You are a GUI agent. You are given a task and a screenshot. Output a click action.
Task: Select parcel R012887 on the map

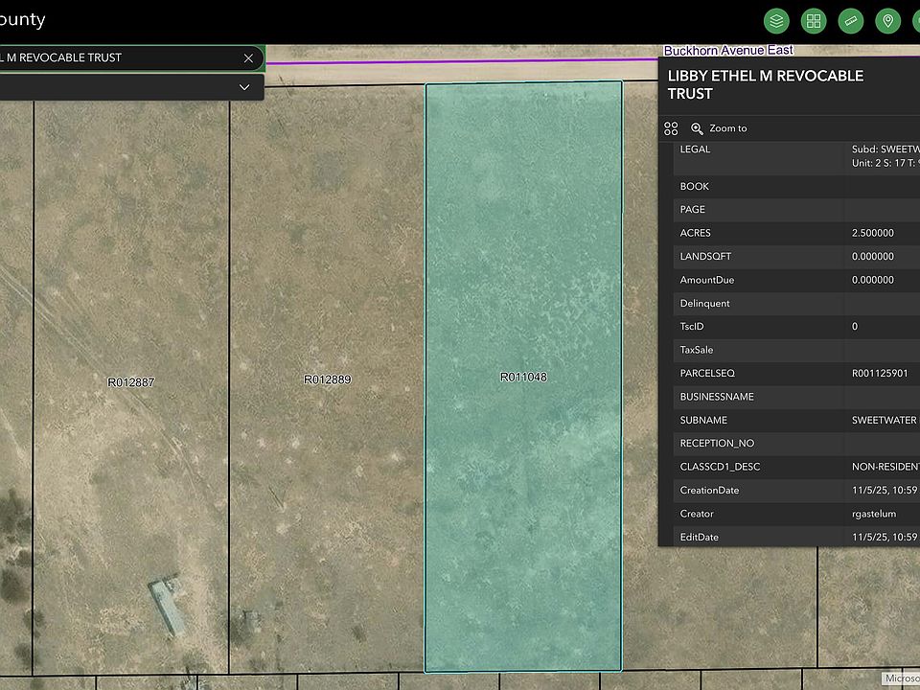pyautogui.click(x=131, y=382)
